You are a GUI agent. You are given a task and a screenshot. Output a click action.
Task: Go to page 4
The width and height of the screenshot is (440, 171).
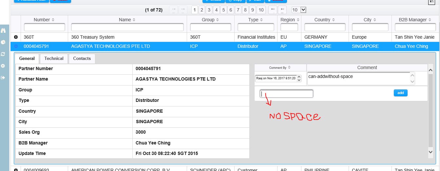[216, 10]
